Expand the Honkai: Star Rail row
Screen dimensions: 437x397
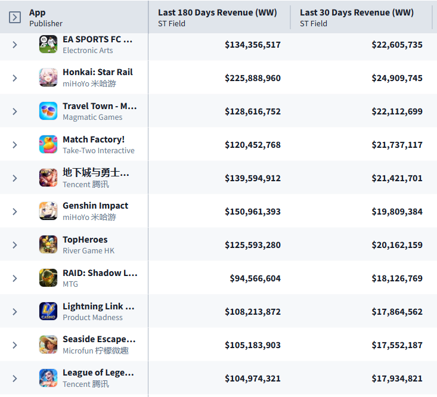click(15, 78)
